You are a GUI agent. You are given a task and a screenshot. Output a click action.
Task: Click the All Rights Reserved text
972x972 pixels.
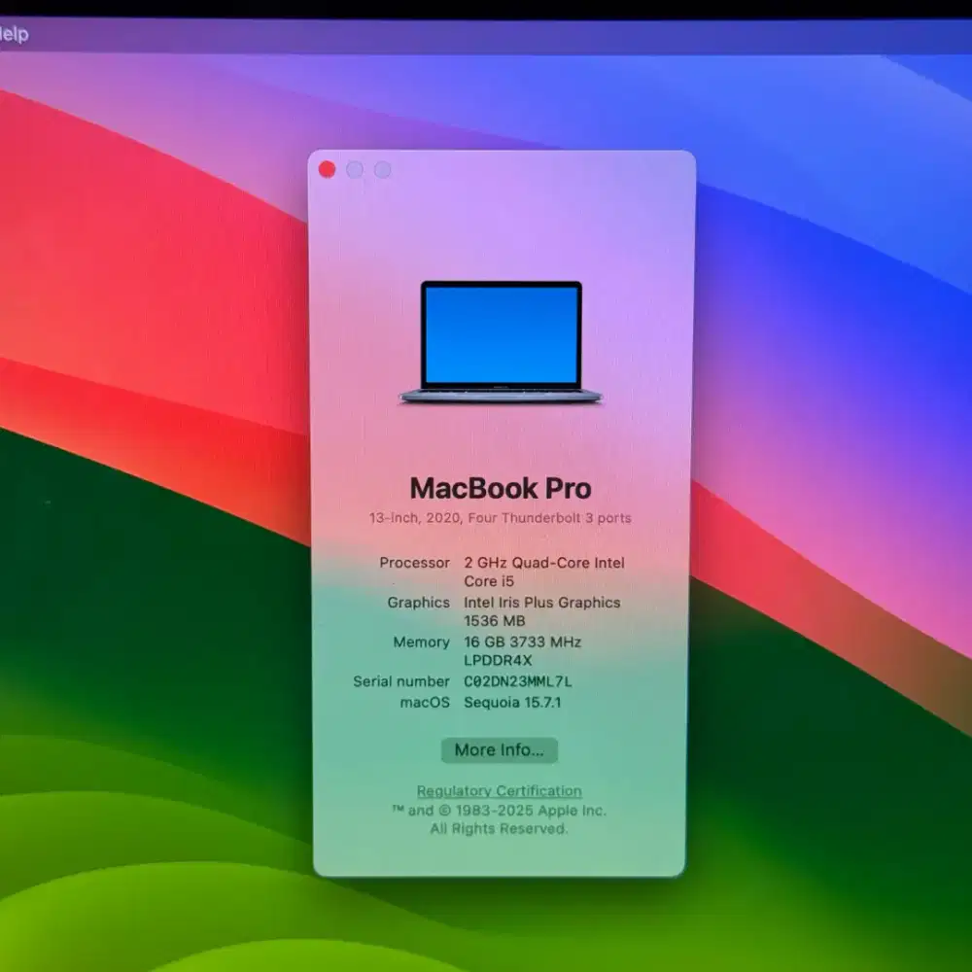[x=500, y=828]
